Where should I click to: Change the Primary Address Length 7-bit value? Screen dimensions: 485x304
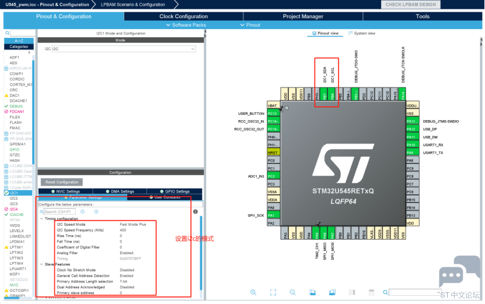124,282
